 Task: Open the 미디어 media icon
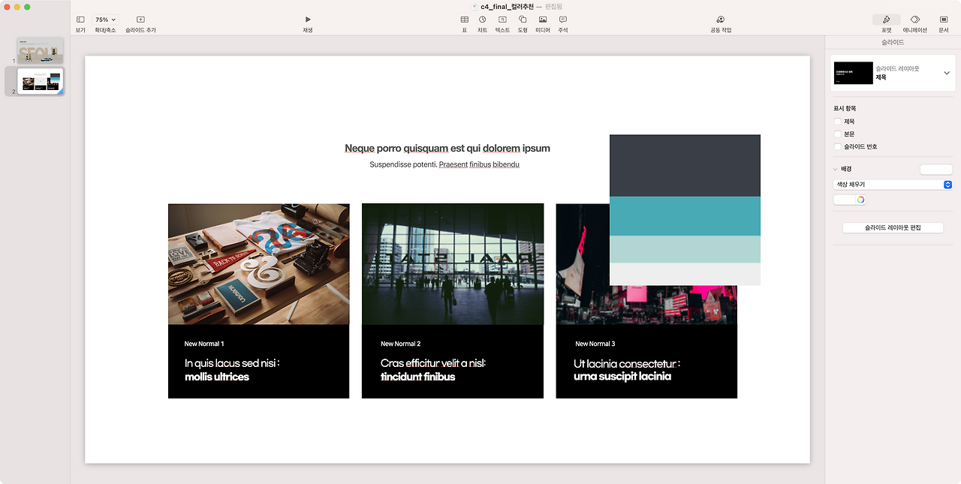tap(543, 20)
